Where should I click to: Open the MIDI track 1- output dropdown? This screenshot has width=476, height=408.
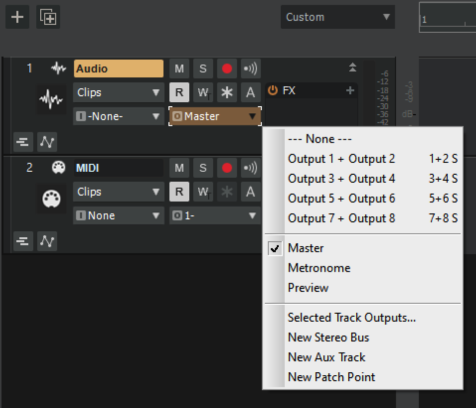pos(215,215)
